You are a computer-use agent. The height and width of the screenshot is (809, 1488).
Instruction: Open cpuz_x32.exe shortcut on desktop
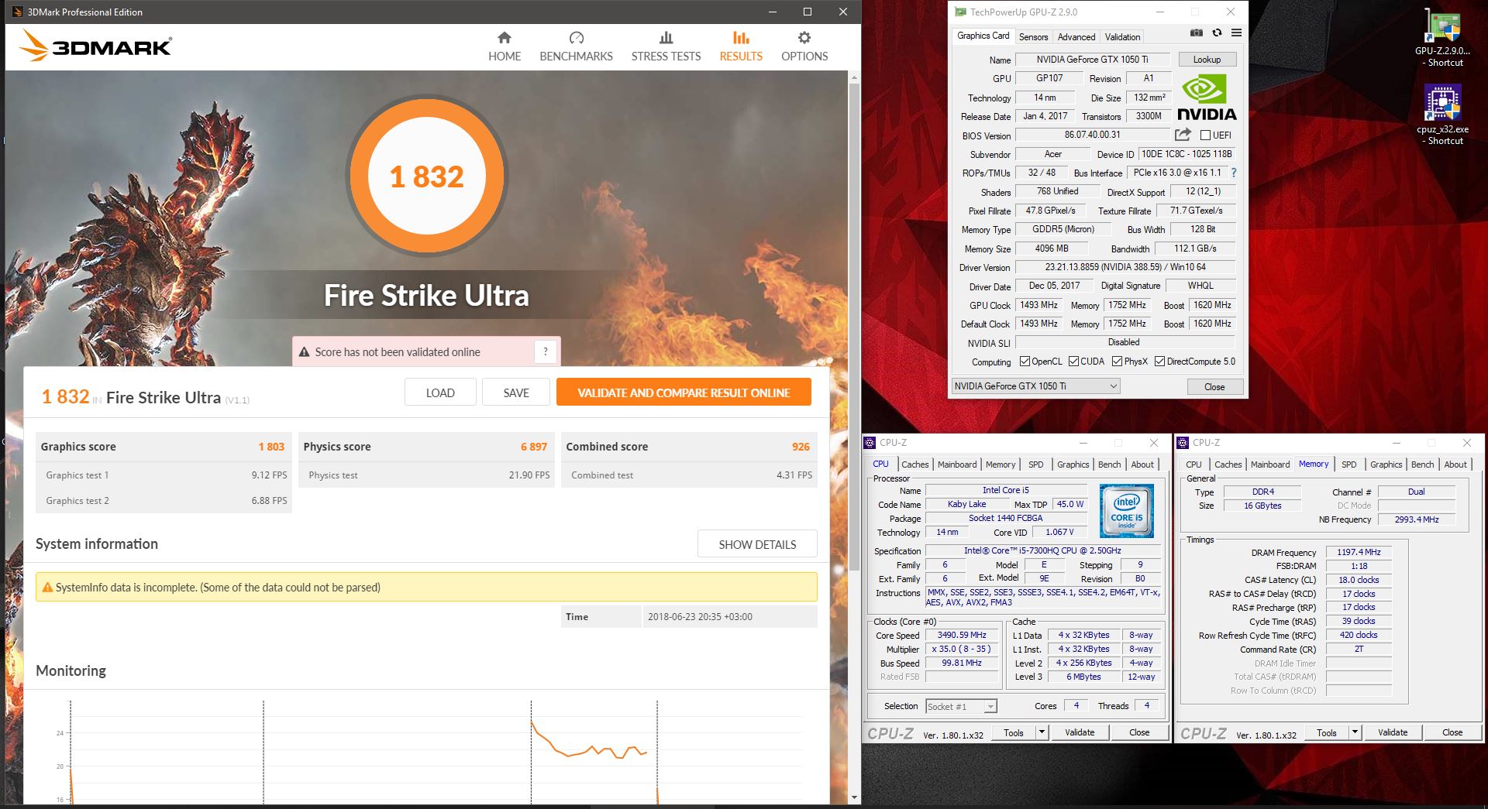(x=1441, y=115)
